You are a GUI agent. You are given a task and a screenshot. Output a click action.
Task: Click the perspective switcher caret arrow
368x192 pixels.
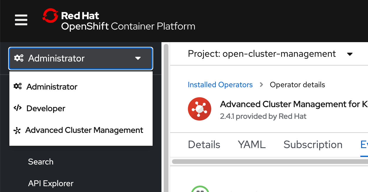[138, 58]
